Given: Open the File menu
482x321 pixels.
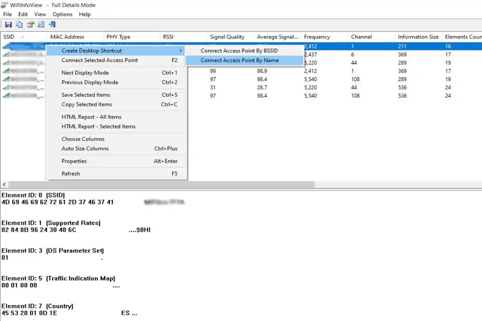Looking at the screenshot, I should [x=8, y=14].
